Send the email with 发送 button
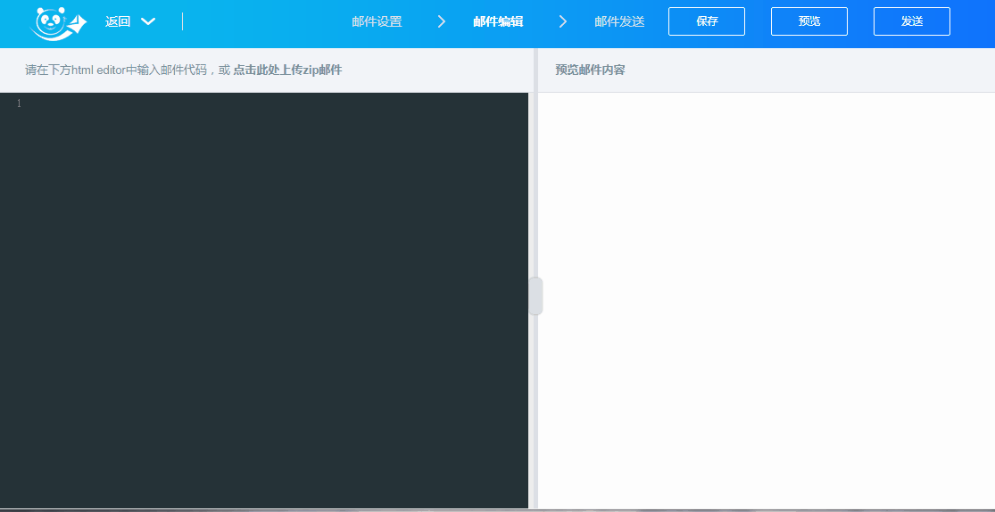The width and height of the screenshot is (995, 512). coord(912,21)
